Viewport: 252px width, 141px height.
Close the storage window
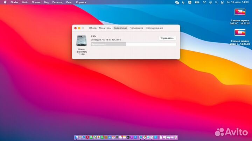pyautogui.click(x=75, y=28)
